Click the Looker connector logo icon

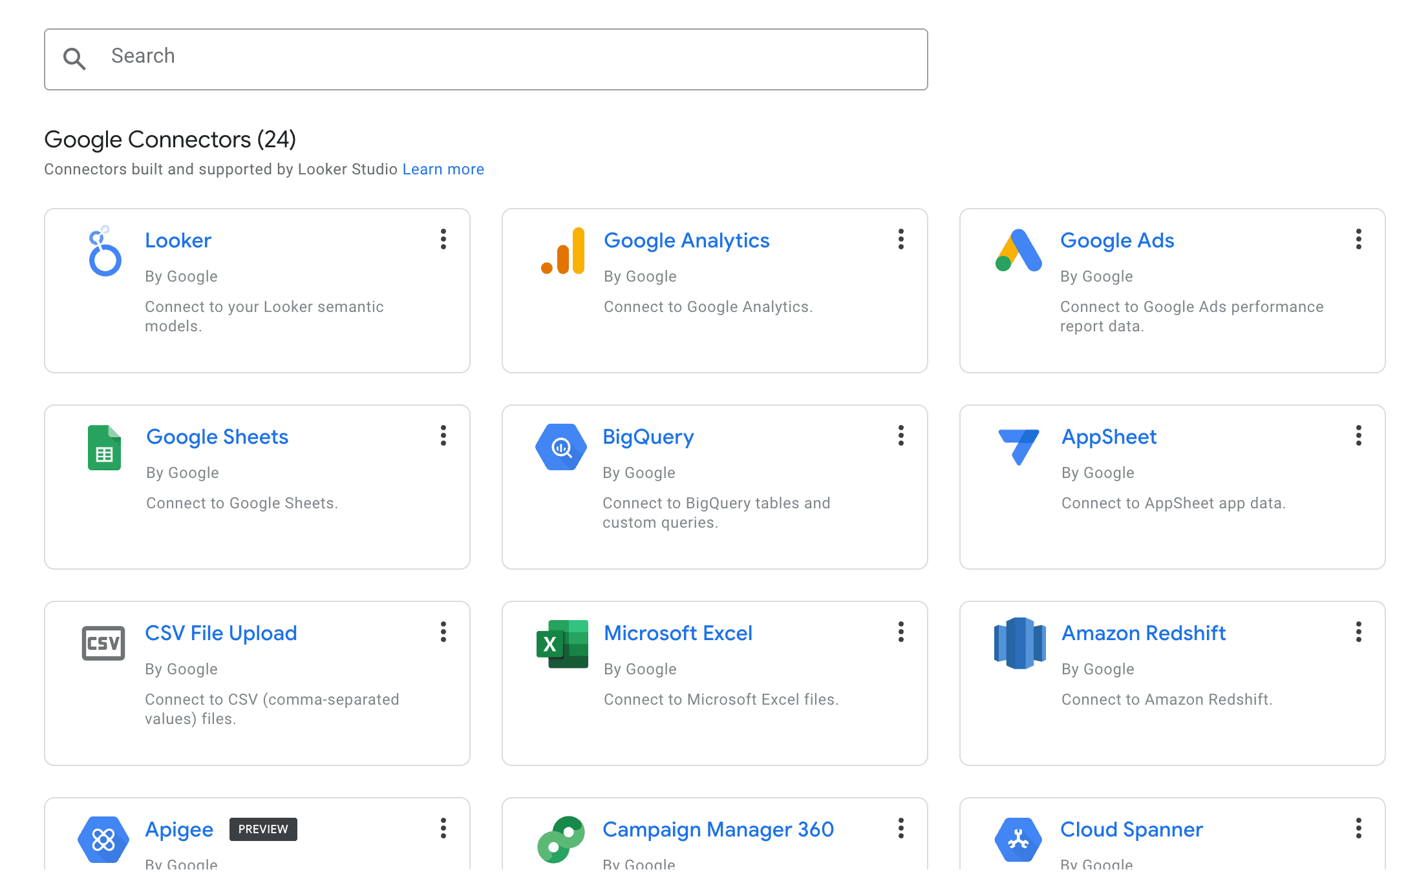tap(104, 251)
